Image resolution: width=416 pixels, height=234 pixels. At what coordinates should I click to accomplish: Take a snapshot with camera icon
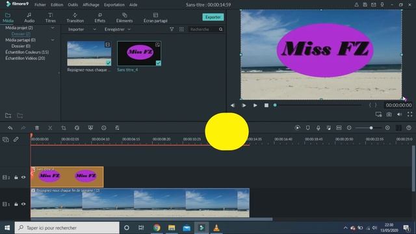pyautogui.click(x=389, y=114)
